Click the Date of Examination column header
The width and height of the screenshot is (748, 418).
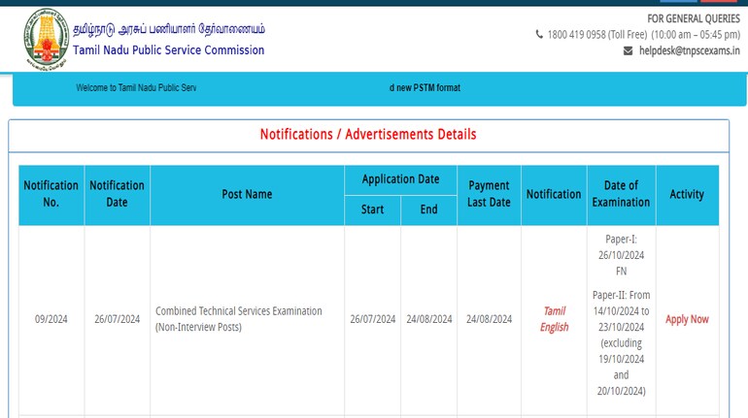pos(621,194)
